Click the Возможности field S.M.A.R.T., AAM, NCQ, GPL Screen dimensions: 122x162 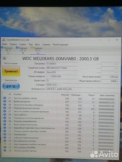click(83, 89)
